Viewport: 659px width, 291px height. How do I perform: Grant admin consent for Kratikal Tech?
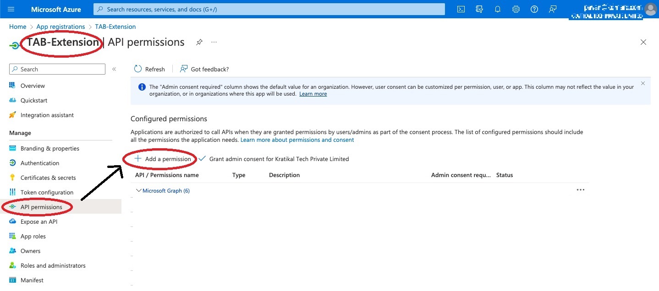(x=279, y=159)
